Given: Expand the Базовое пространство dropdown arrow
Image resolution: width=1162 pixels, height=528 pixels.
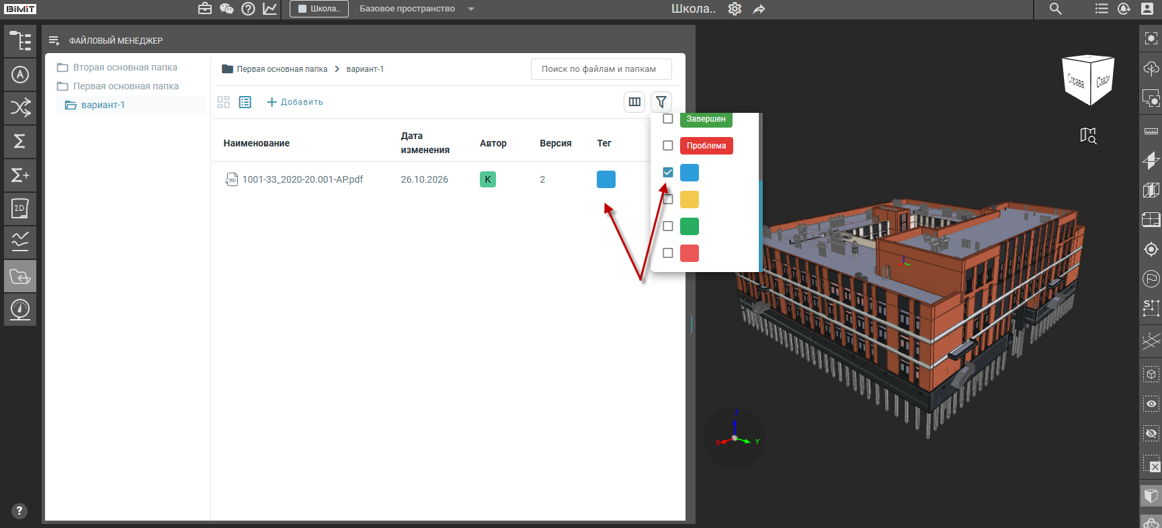Looking at the screenshot, I should [471, 9].
